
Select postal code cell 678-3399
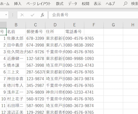35,38
